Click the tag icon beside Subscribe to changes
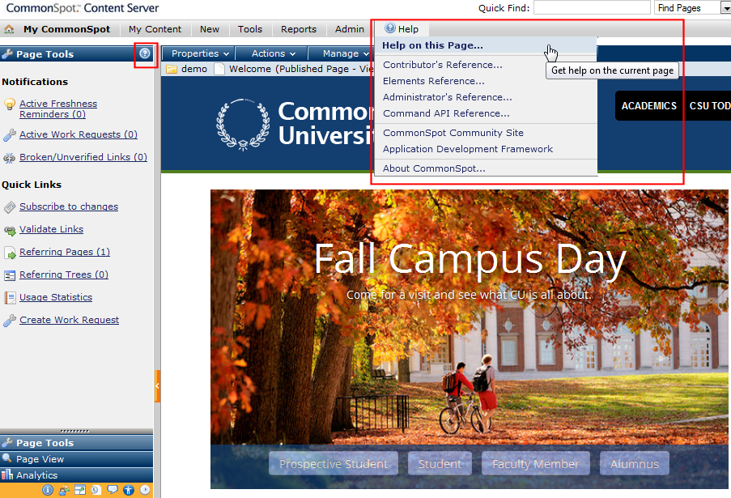 (x=10, y=207)
